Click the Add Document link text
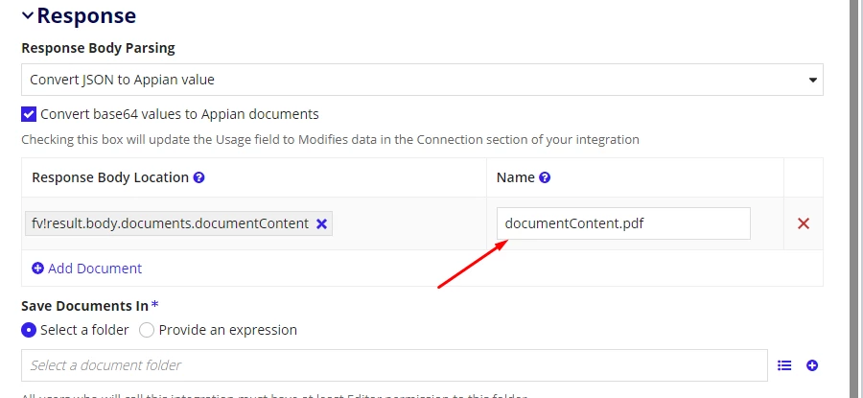Viewport: 863px width, 398px height. coord(95,269)
